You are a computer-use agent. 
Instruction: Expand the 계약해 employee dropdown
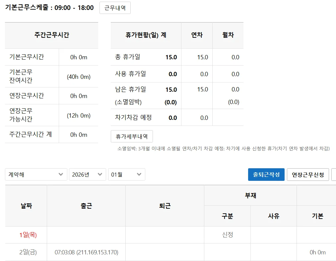(36, 175)
